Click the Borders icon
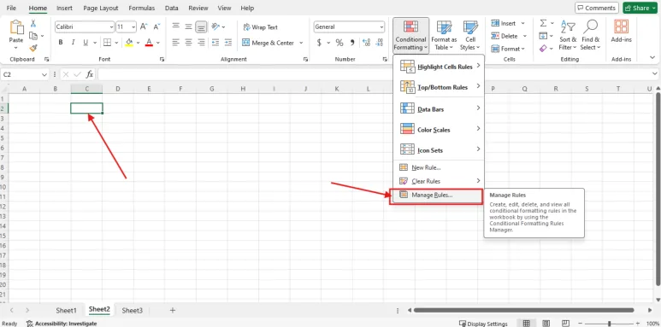The height and width of the screenshot is (327, 661). (107, 43)
